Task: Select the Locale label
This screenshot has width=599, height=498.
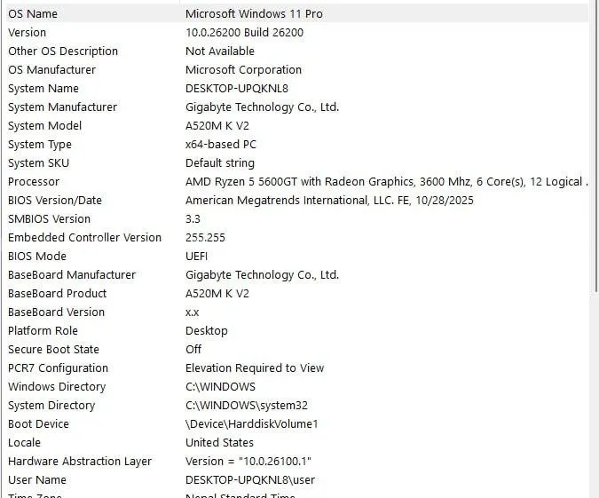Action: click(x=25, y=443)
